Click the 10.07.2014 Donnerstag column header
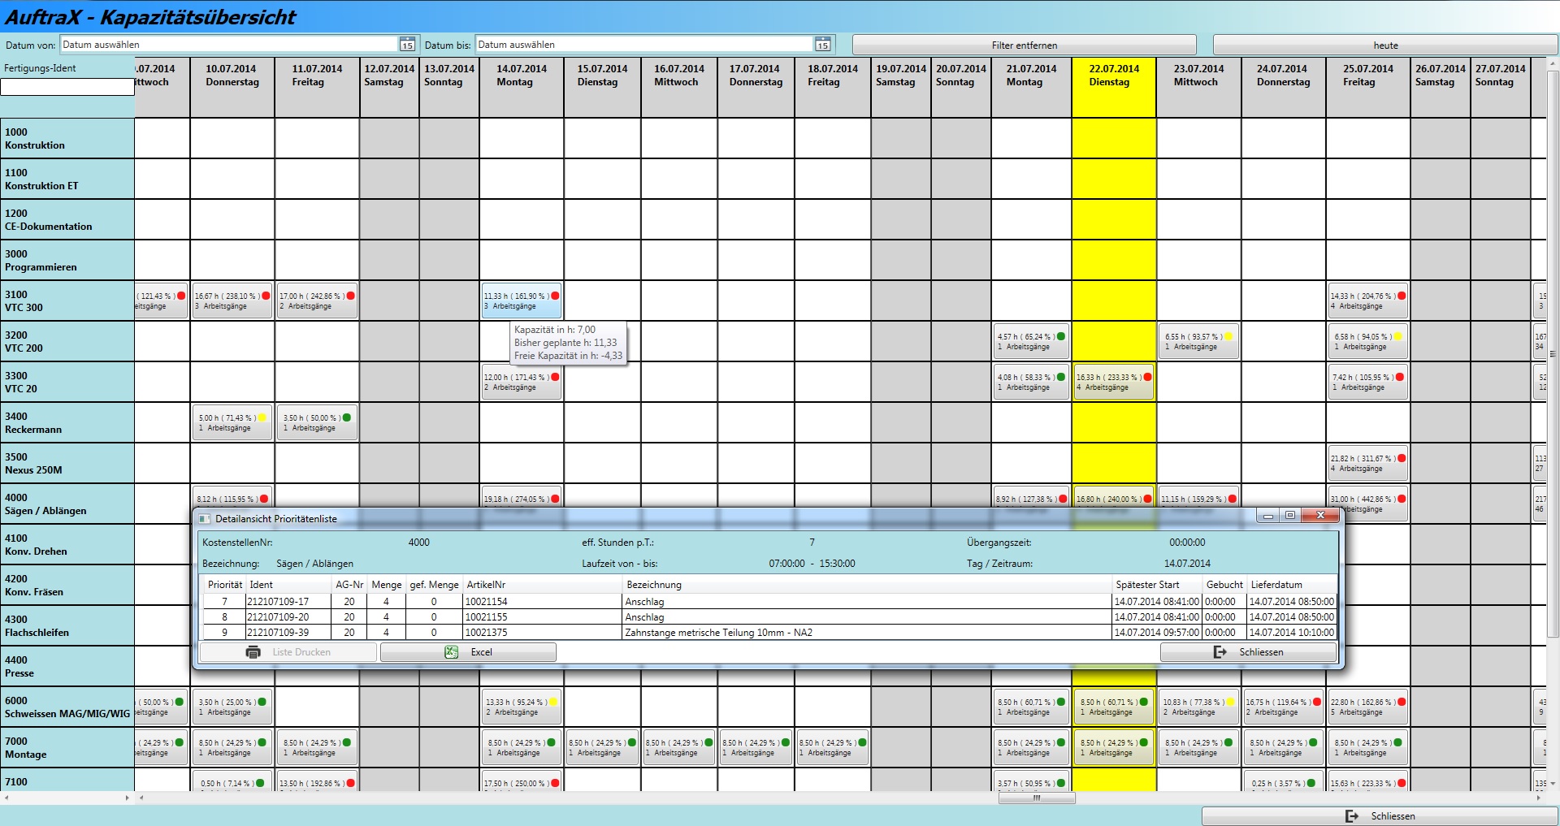Screen dimensions: 1560x826 click(232, 87)
